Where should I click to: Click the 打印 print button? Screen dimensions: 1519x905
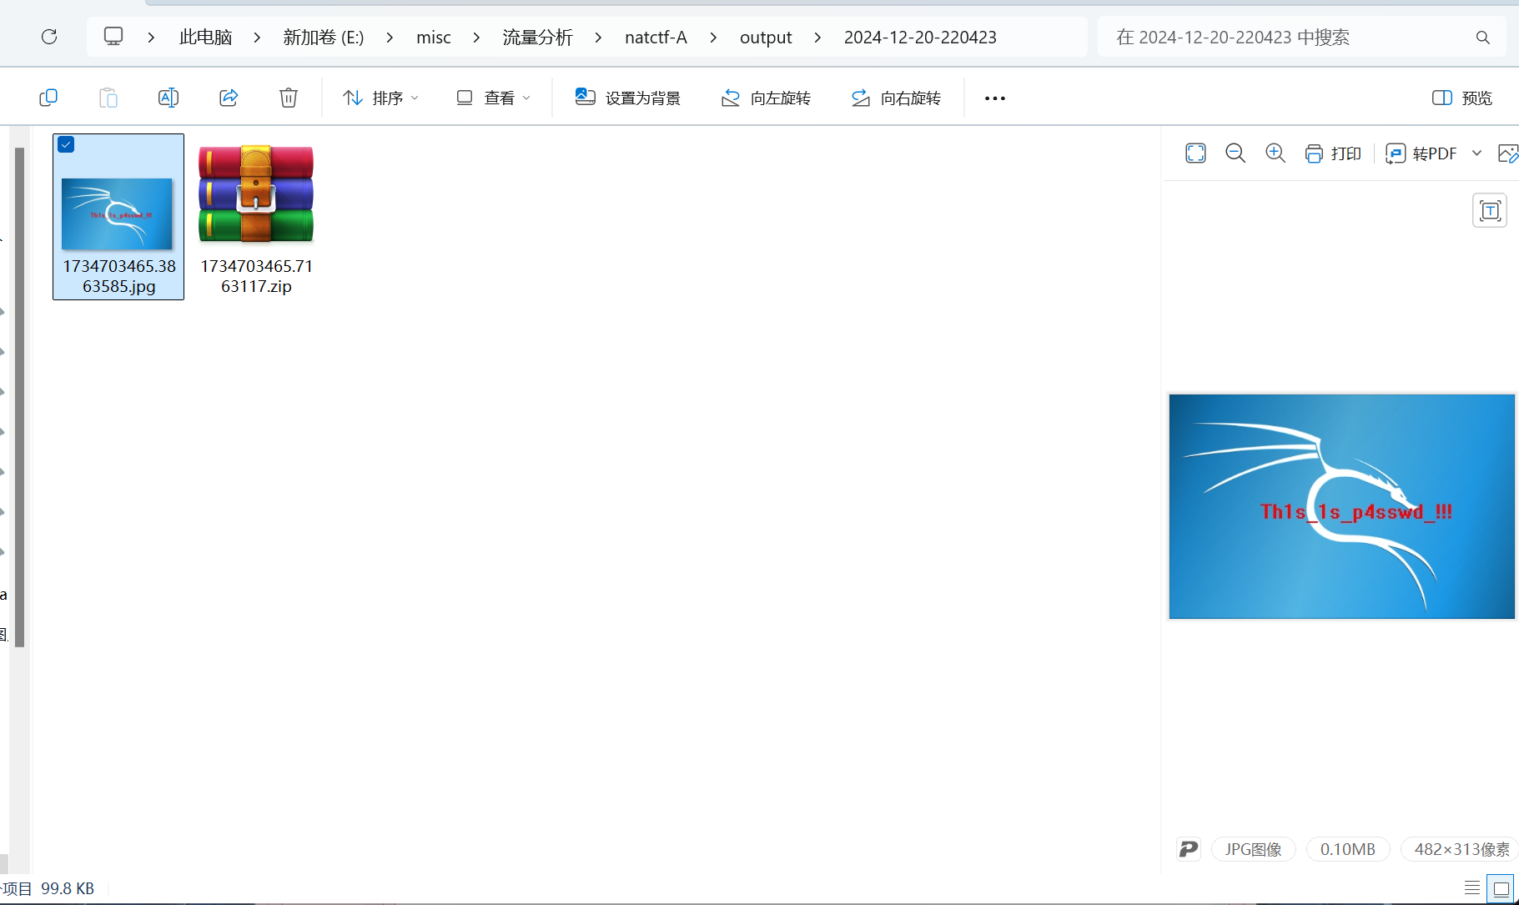tap(1333, 153)
